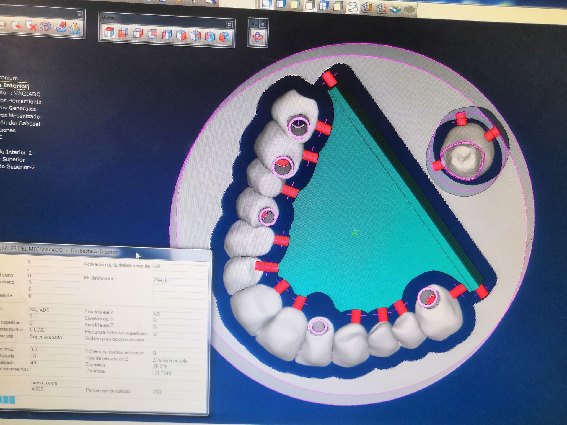Click the rotate view orbit icon
Viewport: 567px width, 425px height.
coord(258,37)
